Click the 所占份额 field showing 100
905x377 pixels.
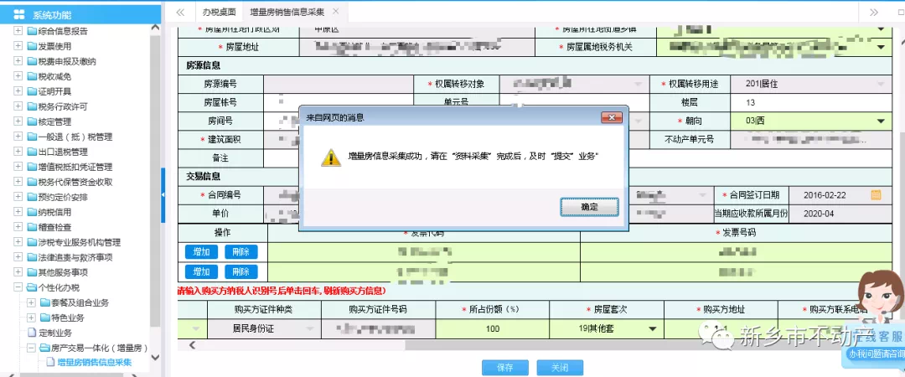493,328
